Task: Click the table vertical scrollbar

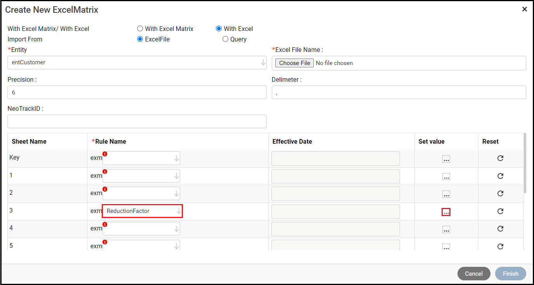Action: (525, 163)
